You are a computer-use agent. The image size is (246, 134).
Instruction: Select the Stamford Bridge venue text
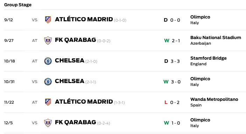pos(208,58)
